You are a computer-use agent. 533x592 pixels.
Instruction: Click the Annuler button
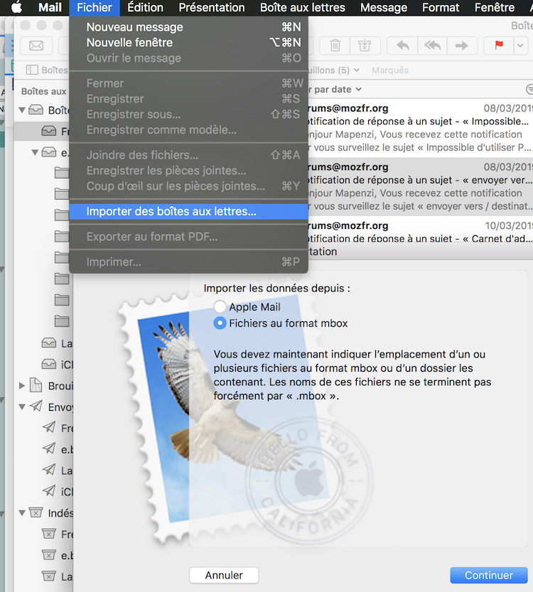(224, 575)
